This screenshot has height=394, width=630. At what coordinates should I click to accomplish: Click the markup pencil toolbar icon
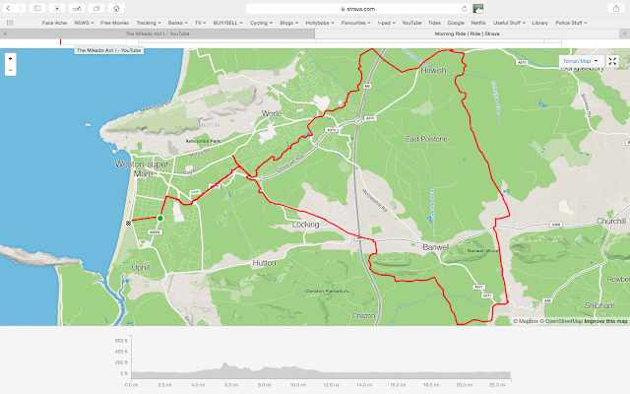77,9
